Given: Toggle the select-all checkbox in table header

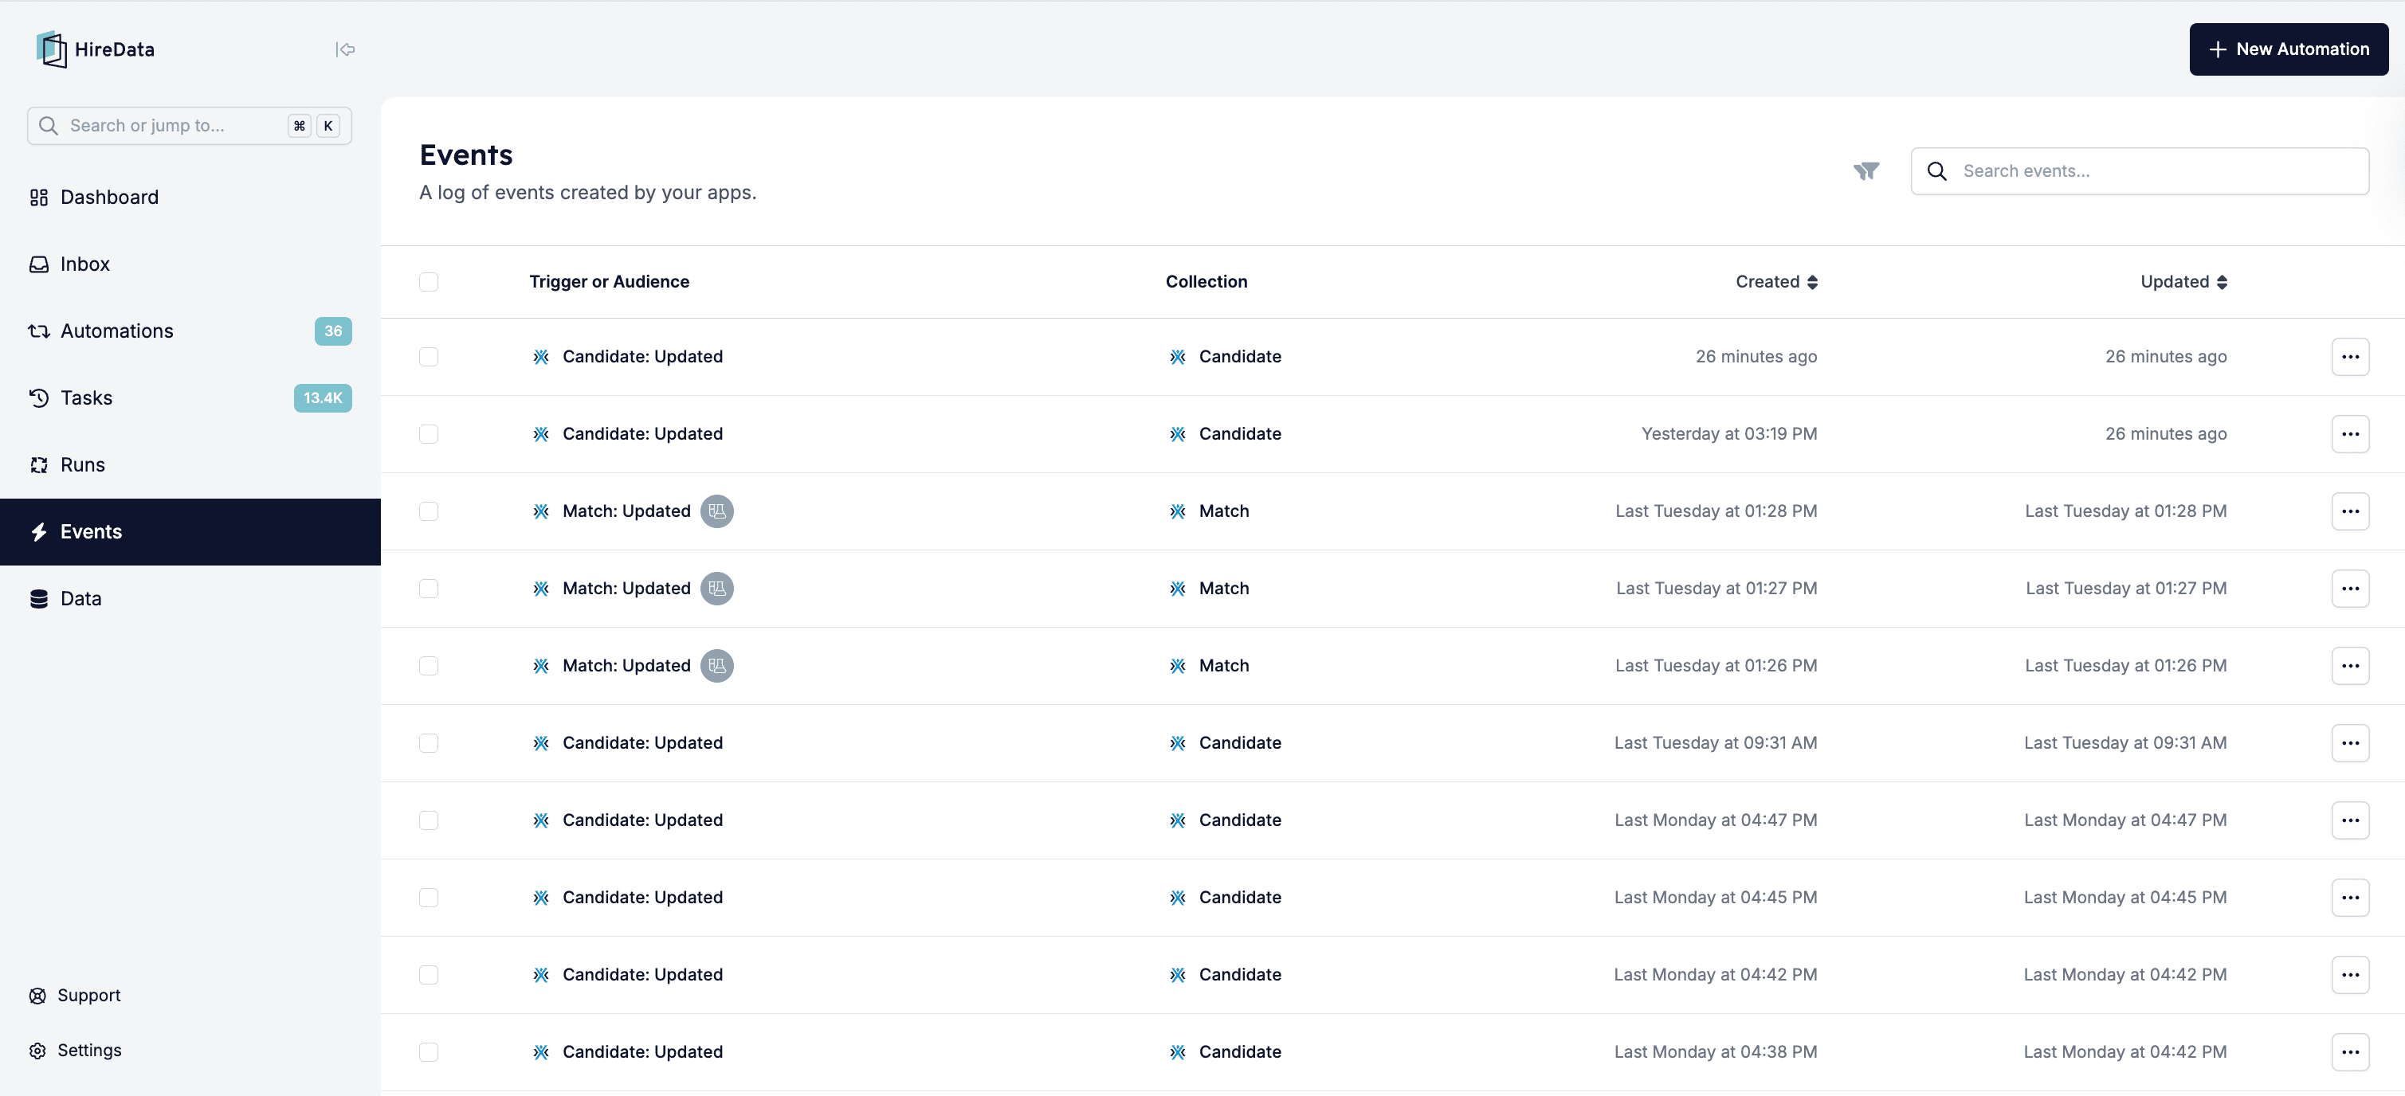Looking at the screenshot, I should tap(429, 282).
